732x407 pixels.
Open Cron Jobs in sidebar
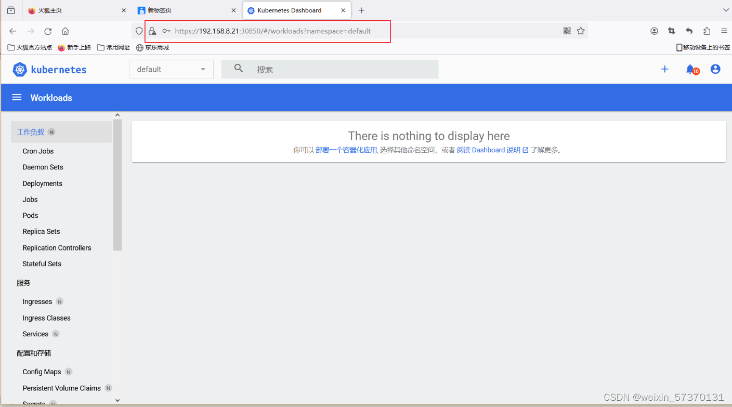point(38,151)
